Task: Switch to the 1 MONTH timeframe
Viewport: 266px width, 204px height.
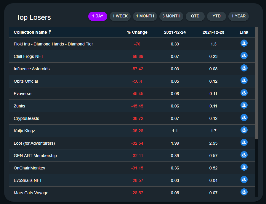Action: (x=145, y=16)
